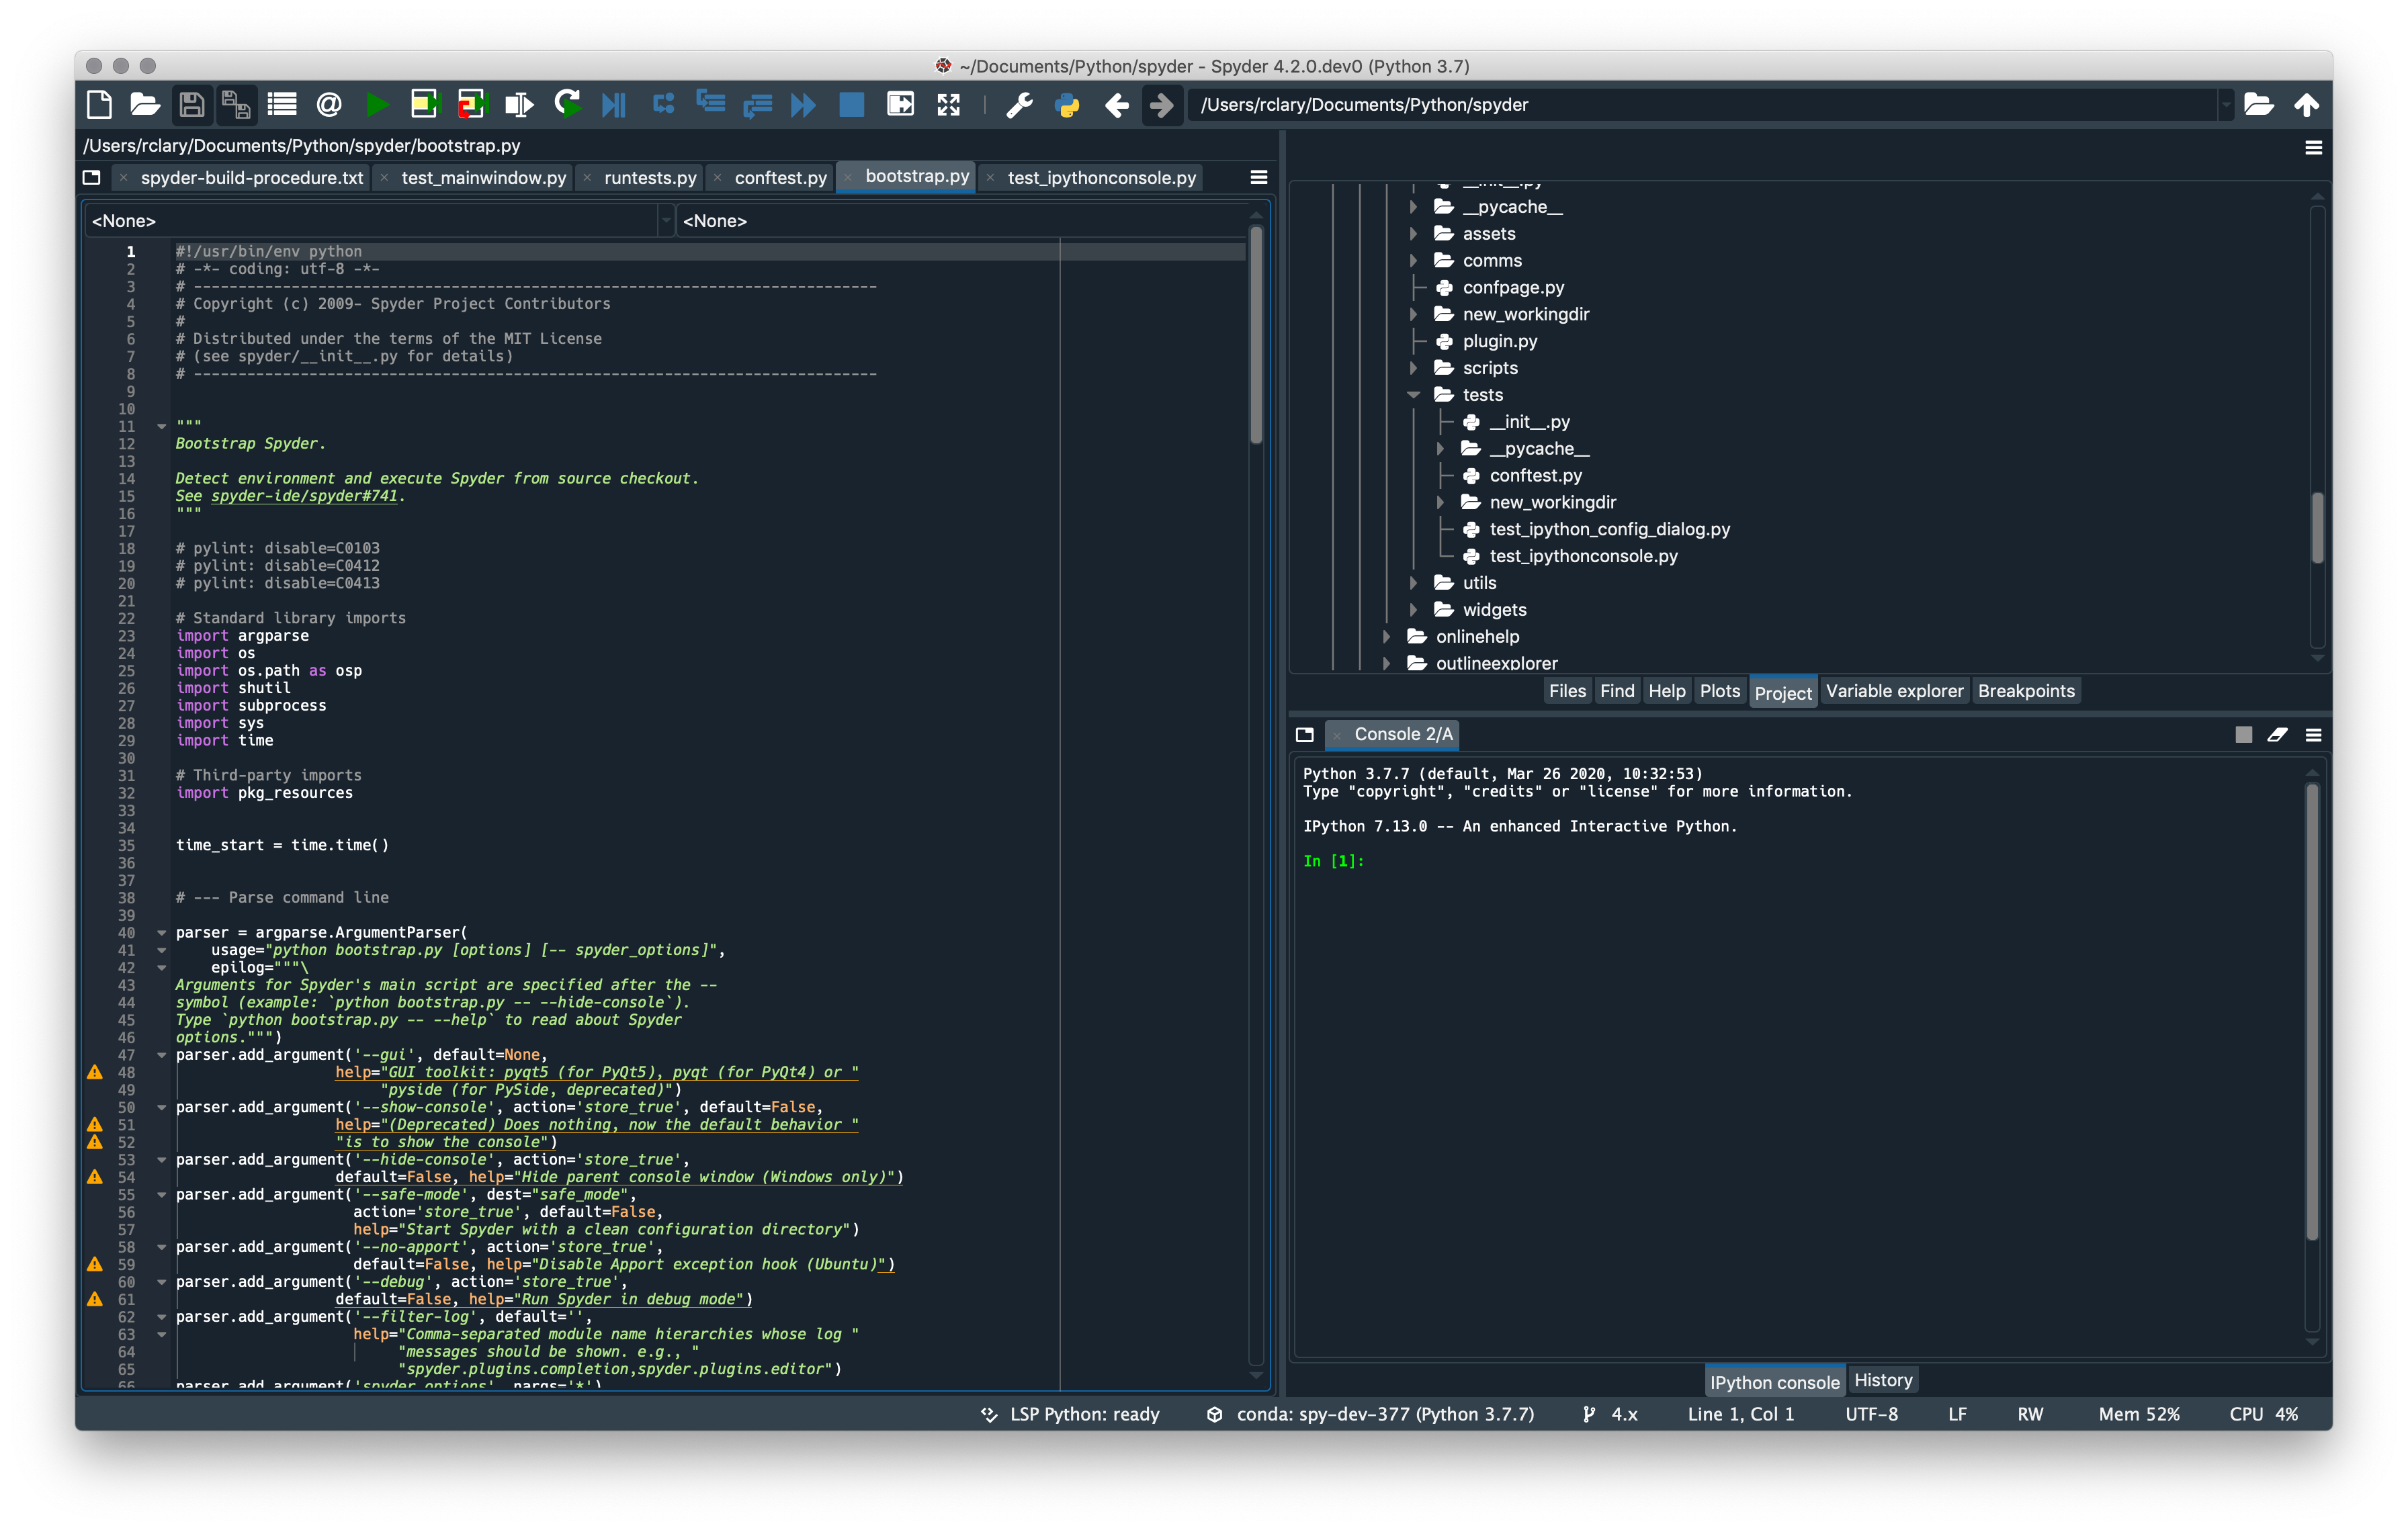Navigate back with the left arrow toolbar icon
2408x1530 pixels.
[x=1115, y=104]
